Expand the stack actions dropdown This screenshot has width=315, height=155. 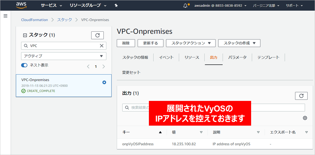pyautogui.click(x=191, y=43)
